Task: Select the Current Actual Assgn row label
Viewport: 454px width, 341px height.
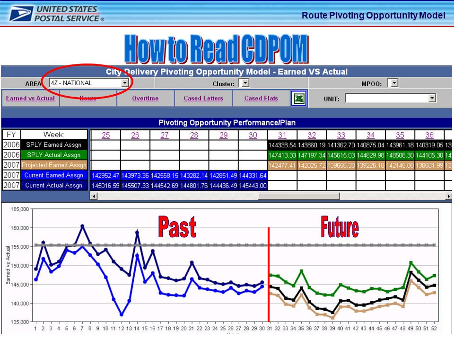Action: tap(54, 185)
